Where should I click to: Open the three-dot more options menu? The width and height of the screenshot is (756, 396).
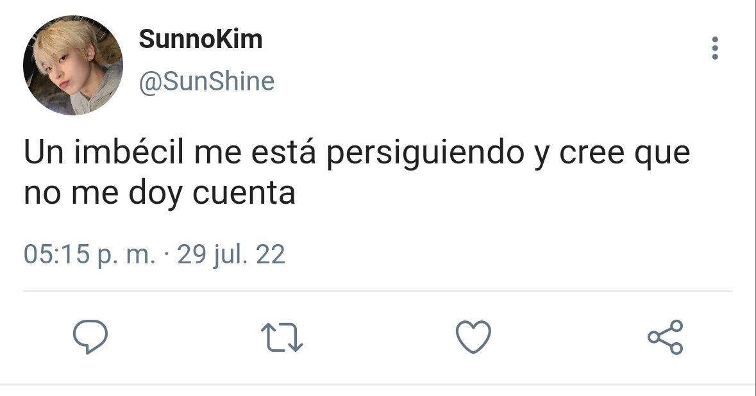click(715, 48)
